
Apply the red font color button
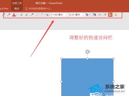(14, 15)
